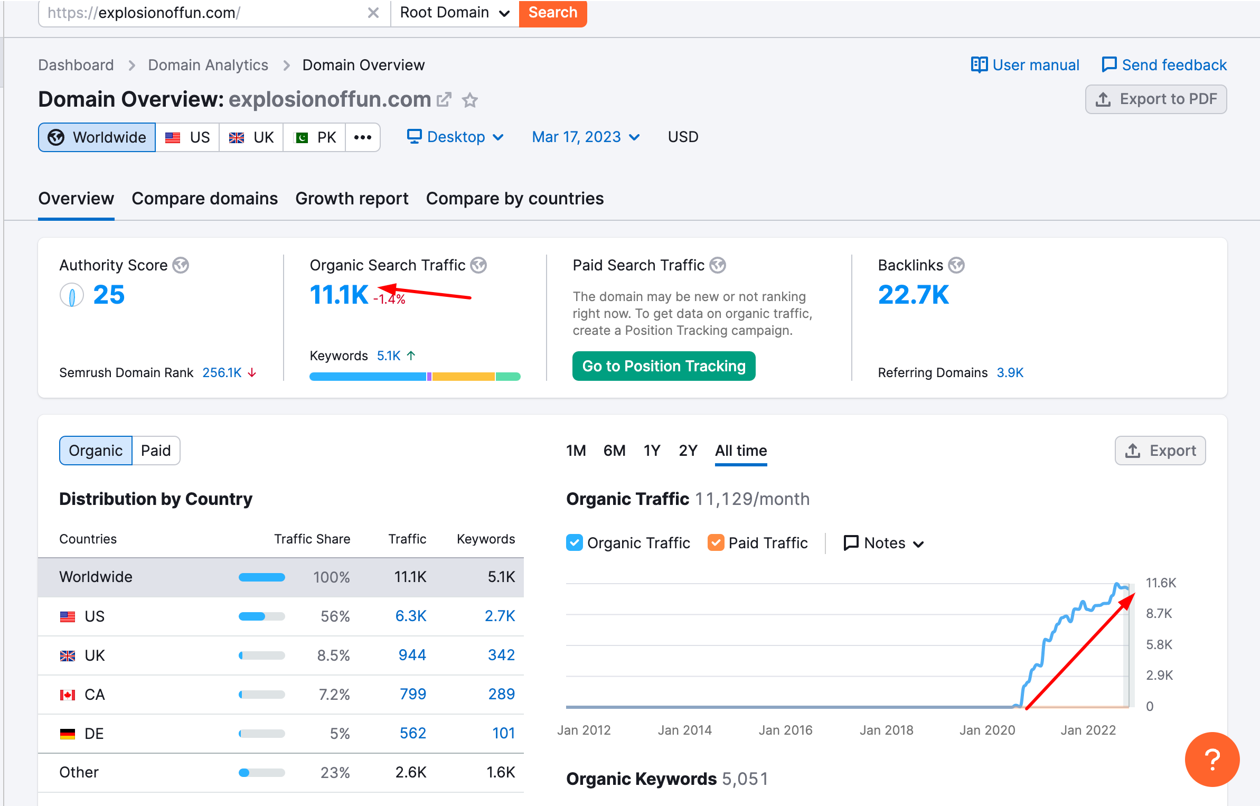Viewport: 1260px width, 806px height.
Task: Click the chart Export button
Action: 1160,451
